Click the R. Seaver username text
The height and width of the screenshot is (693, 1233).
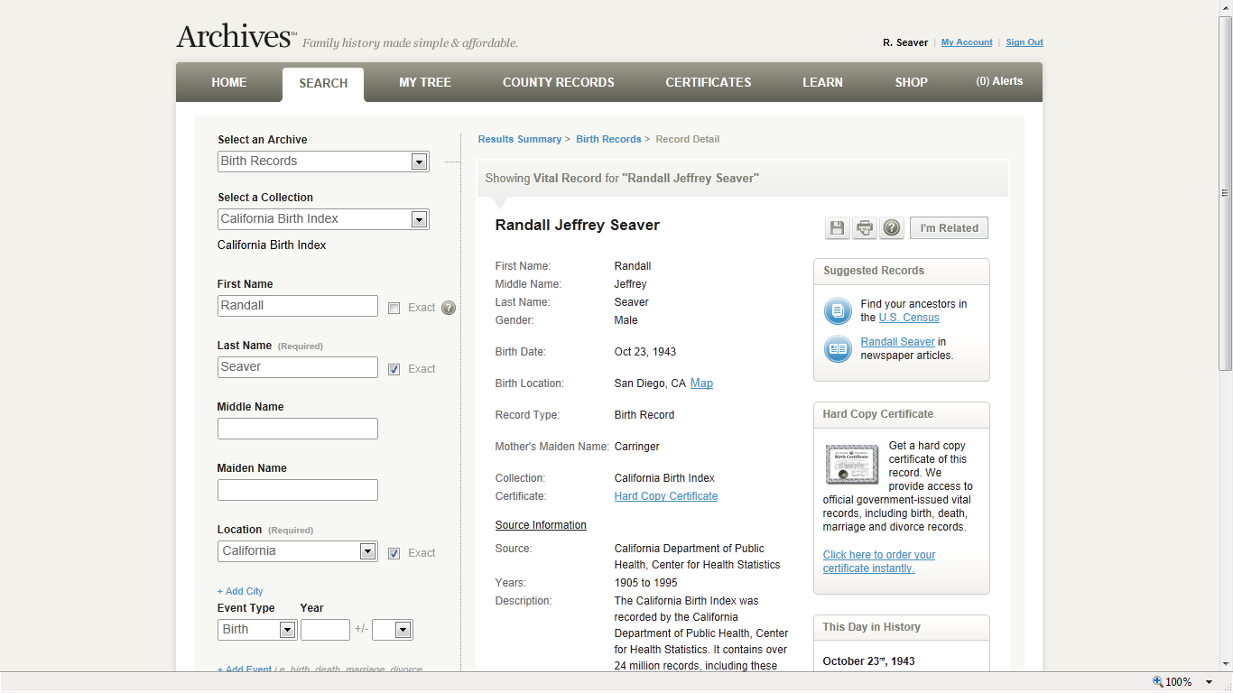click(x=905, y=42)
